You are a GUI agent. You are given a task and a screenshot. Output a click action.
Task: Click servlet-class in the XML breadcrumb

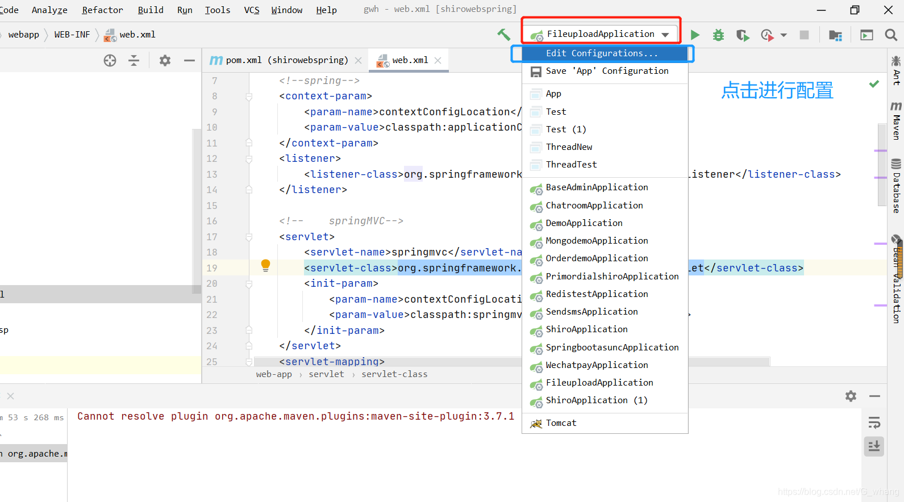394,374
